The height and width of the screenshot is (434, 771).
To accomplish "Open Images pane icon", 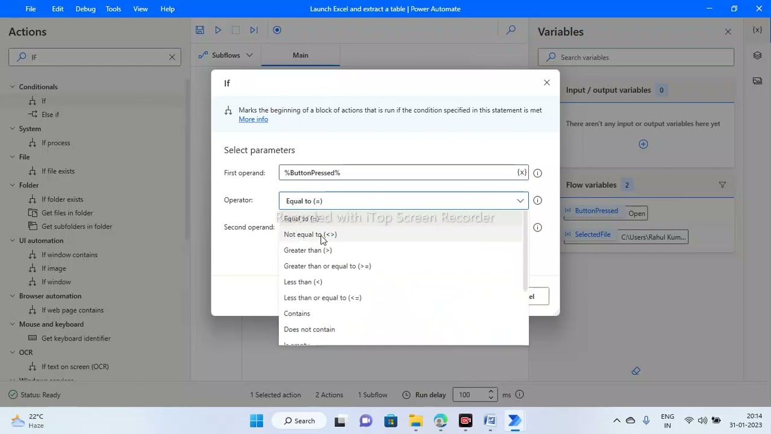I will (757, 81).
